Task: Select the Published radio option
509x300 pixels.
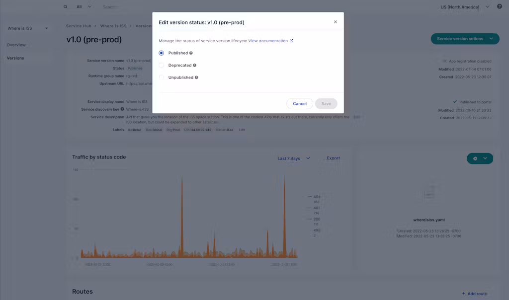Action: click(x=161, y=53)
